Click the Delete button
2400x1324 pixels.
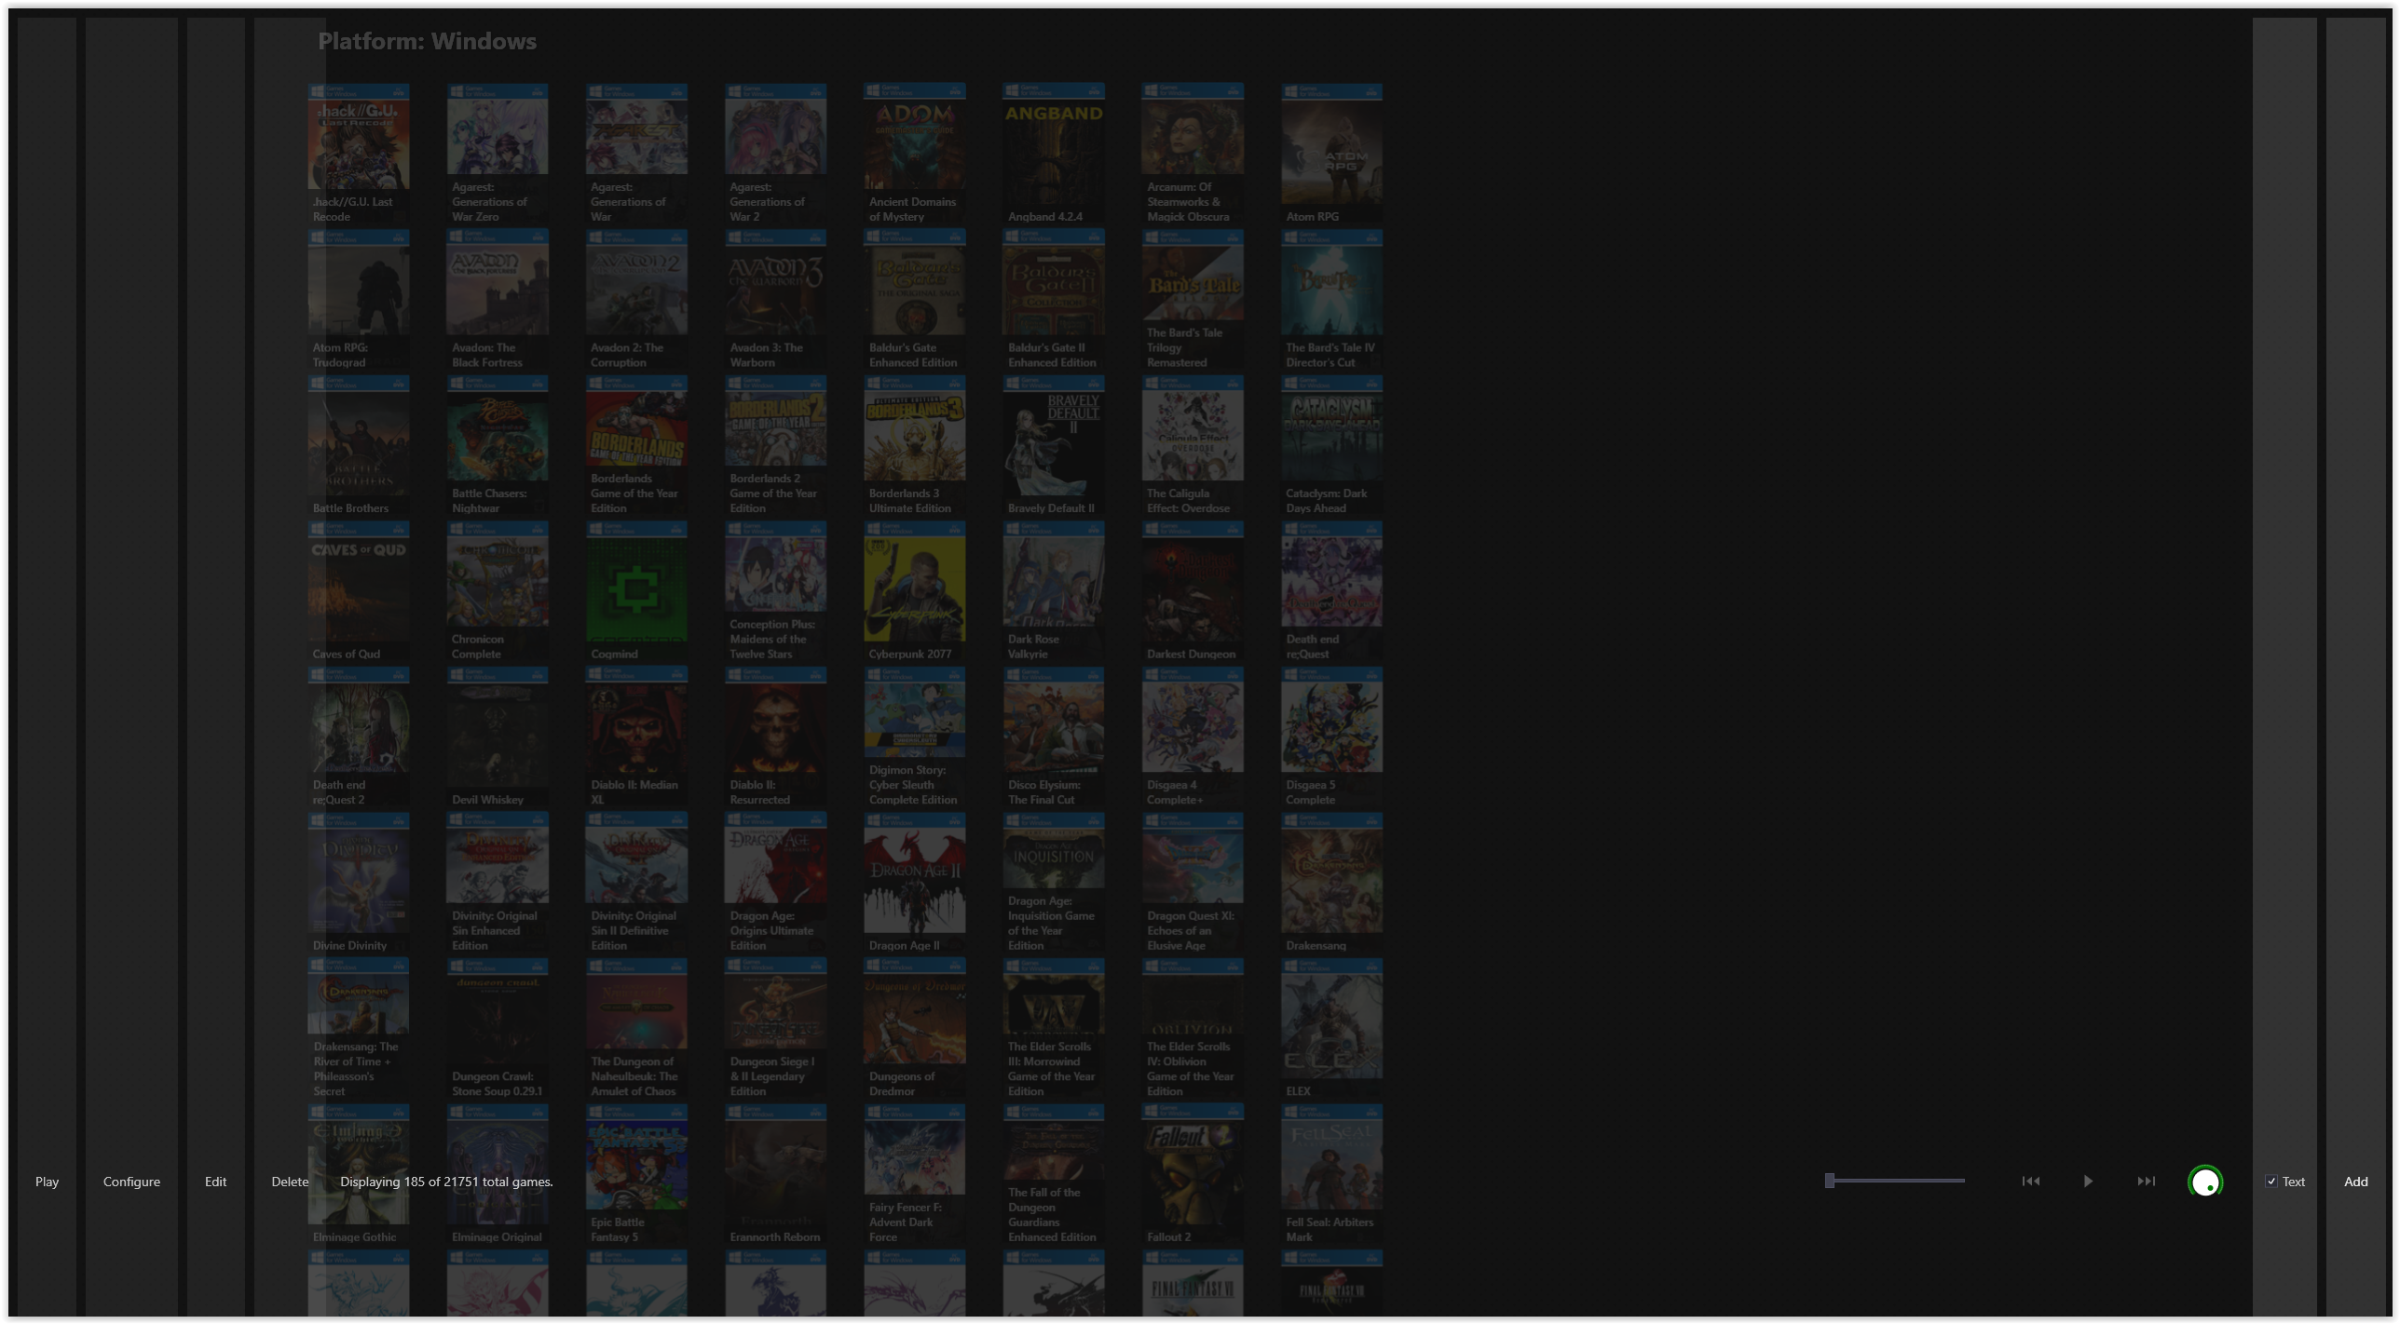coord(290,1182)
